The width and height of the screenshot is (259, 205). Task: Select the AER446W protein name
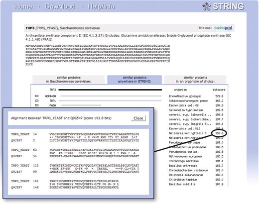coord(50,96)
